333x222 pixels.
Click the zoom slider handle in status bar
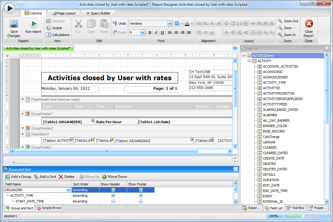tap(303, 216)
